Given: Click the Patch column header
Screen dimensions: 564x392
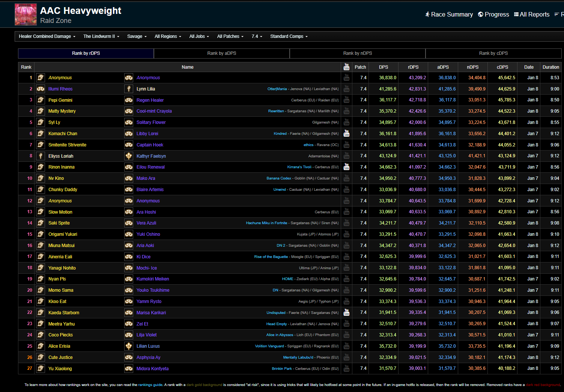Looking at the screenshot, I should tap(360, 67).
